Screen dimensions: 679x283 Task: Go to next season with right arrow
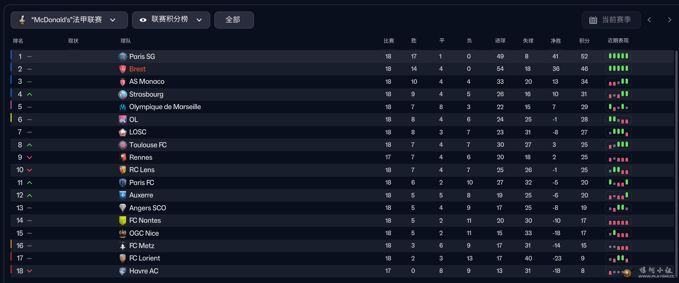click(669, 20)
